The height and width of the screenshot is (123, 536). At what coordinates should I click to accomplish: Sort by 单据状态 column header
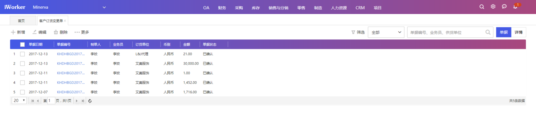[210, 44]
